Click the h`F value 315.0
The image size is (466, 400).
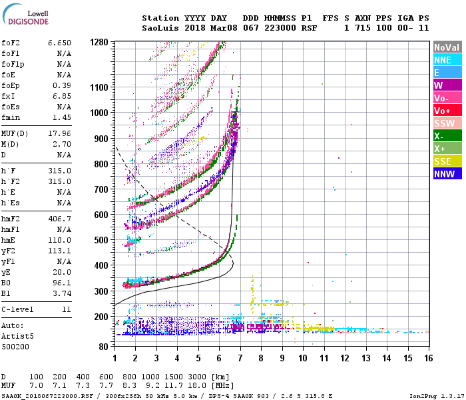(x=59, y=171)
